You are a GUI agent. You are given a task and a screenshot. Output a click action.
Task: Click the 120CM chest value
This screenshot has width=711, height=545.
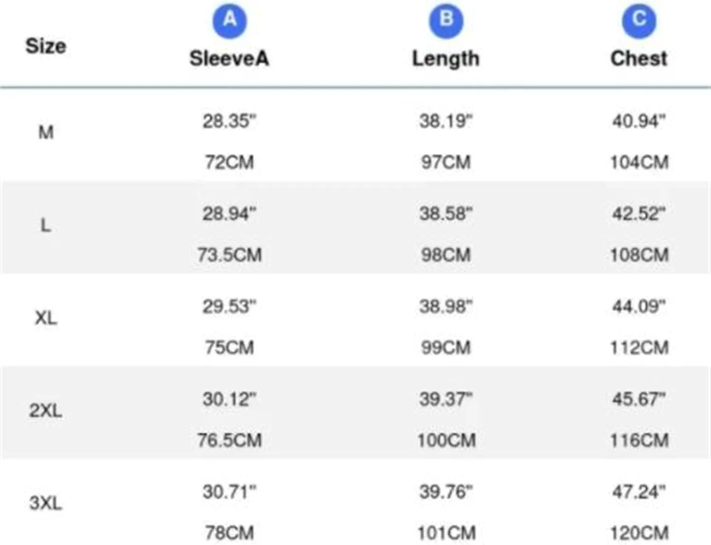(x=639, y=533)
